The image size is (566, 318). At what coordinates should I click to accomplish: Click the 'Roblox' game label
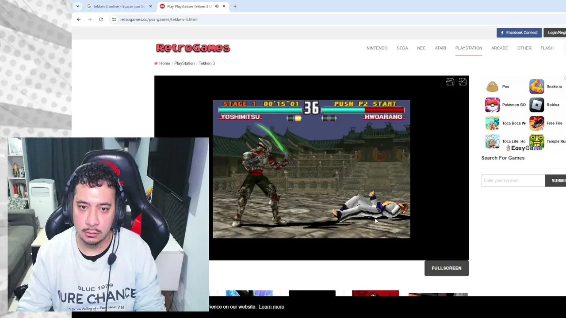pyautogui.click(x=553, y=105)
